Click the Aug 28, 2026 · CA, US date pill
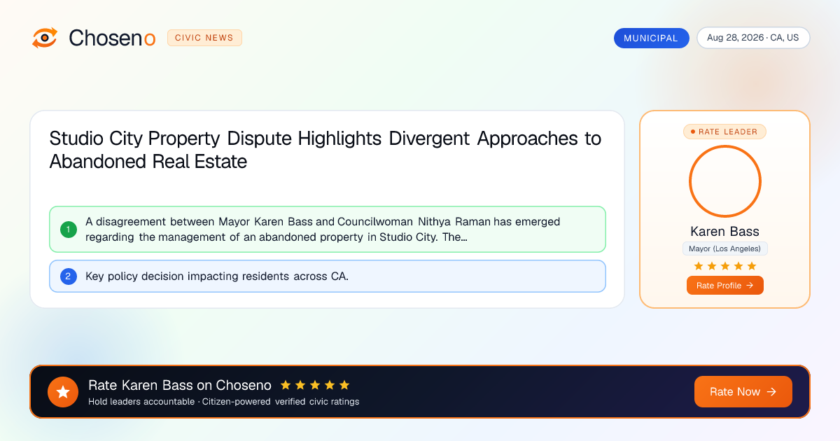Screen dimensions: 840x441 coord(753,38)
